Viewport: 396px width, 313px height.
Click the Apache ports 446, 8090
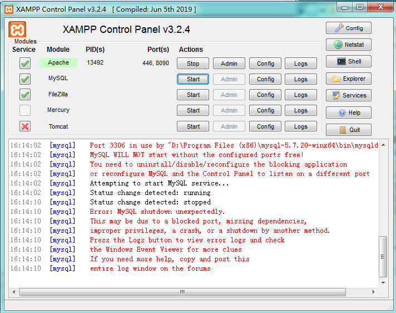click(x=156, y=63)
